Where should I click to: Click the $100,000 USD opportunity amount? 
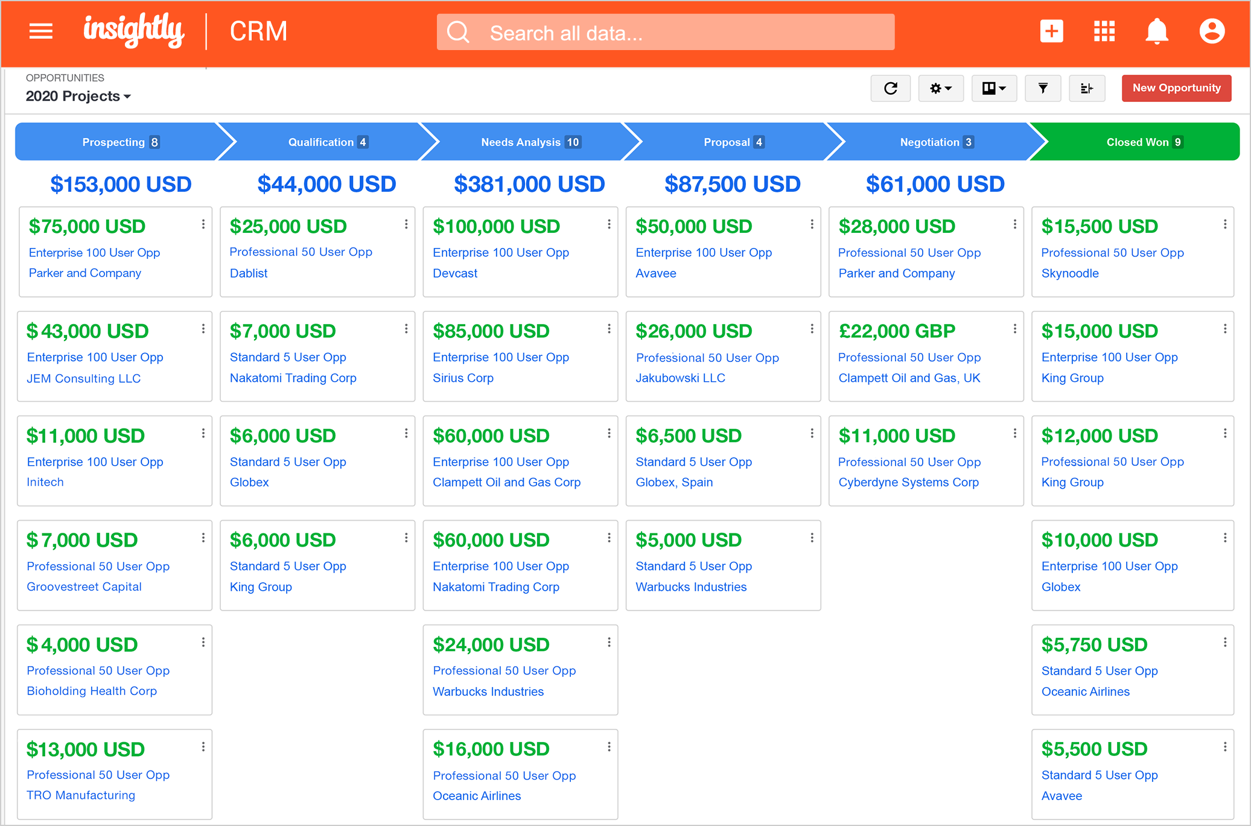click(x=497, y=227)
